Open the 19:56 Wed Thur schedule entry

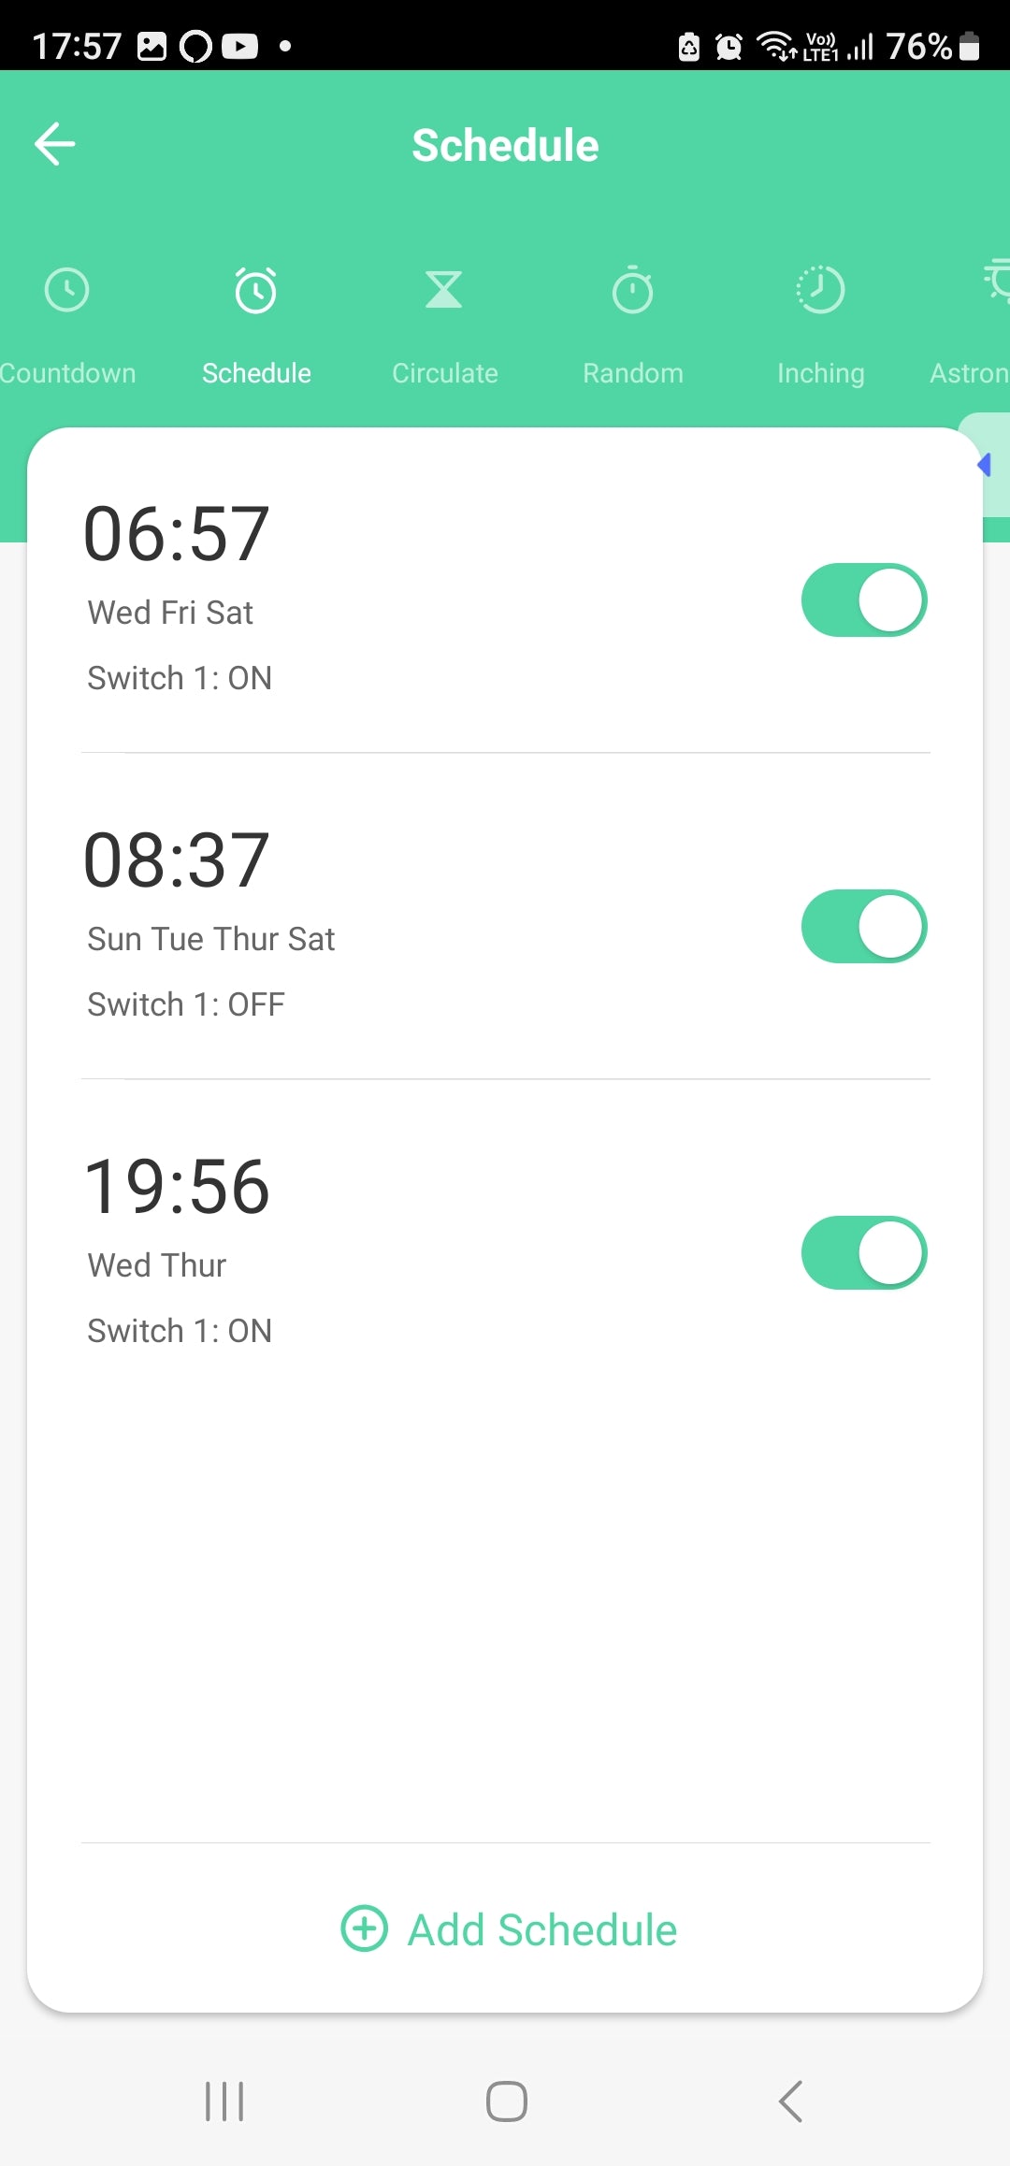tap(374, 1253)
